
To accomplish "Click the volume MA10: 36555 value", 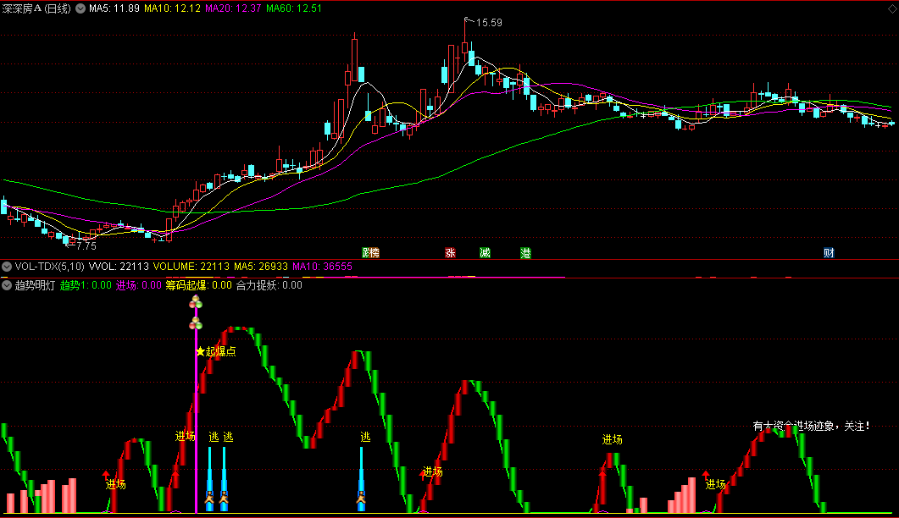I will point(322,267).
